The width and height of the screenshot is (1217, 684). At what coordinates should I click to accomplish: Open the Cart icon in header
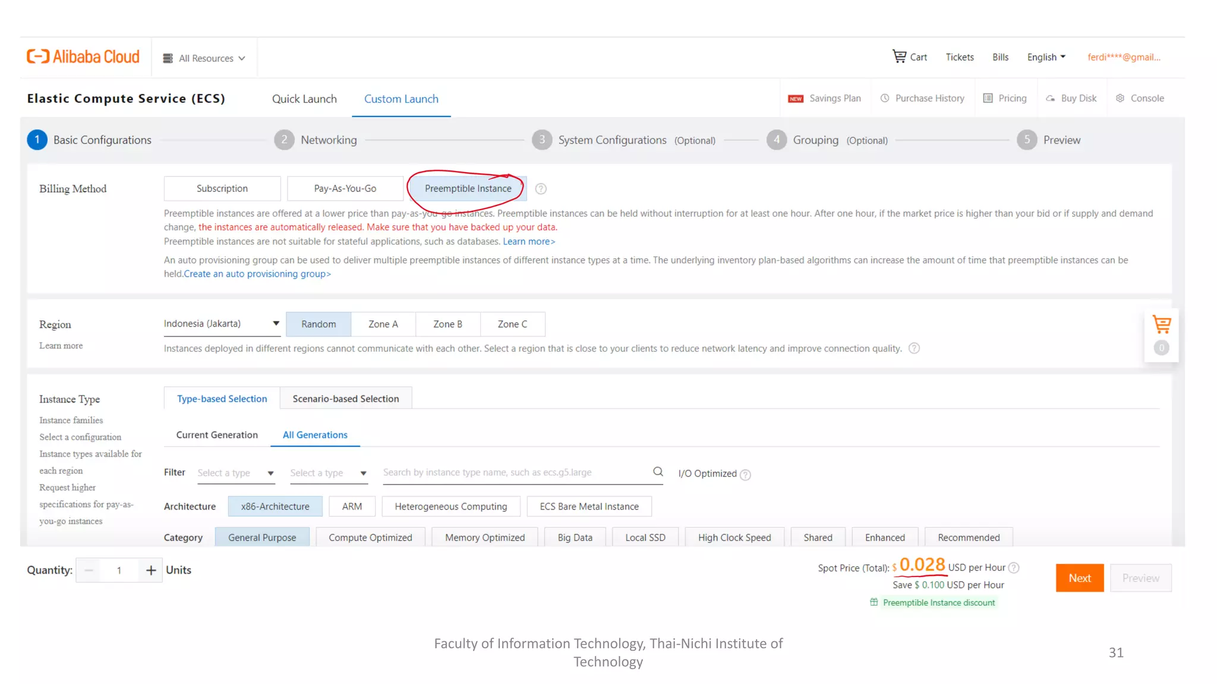(899, 56)
